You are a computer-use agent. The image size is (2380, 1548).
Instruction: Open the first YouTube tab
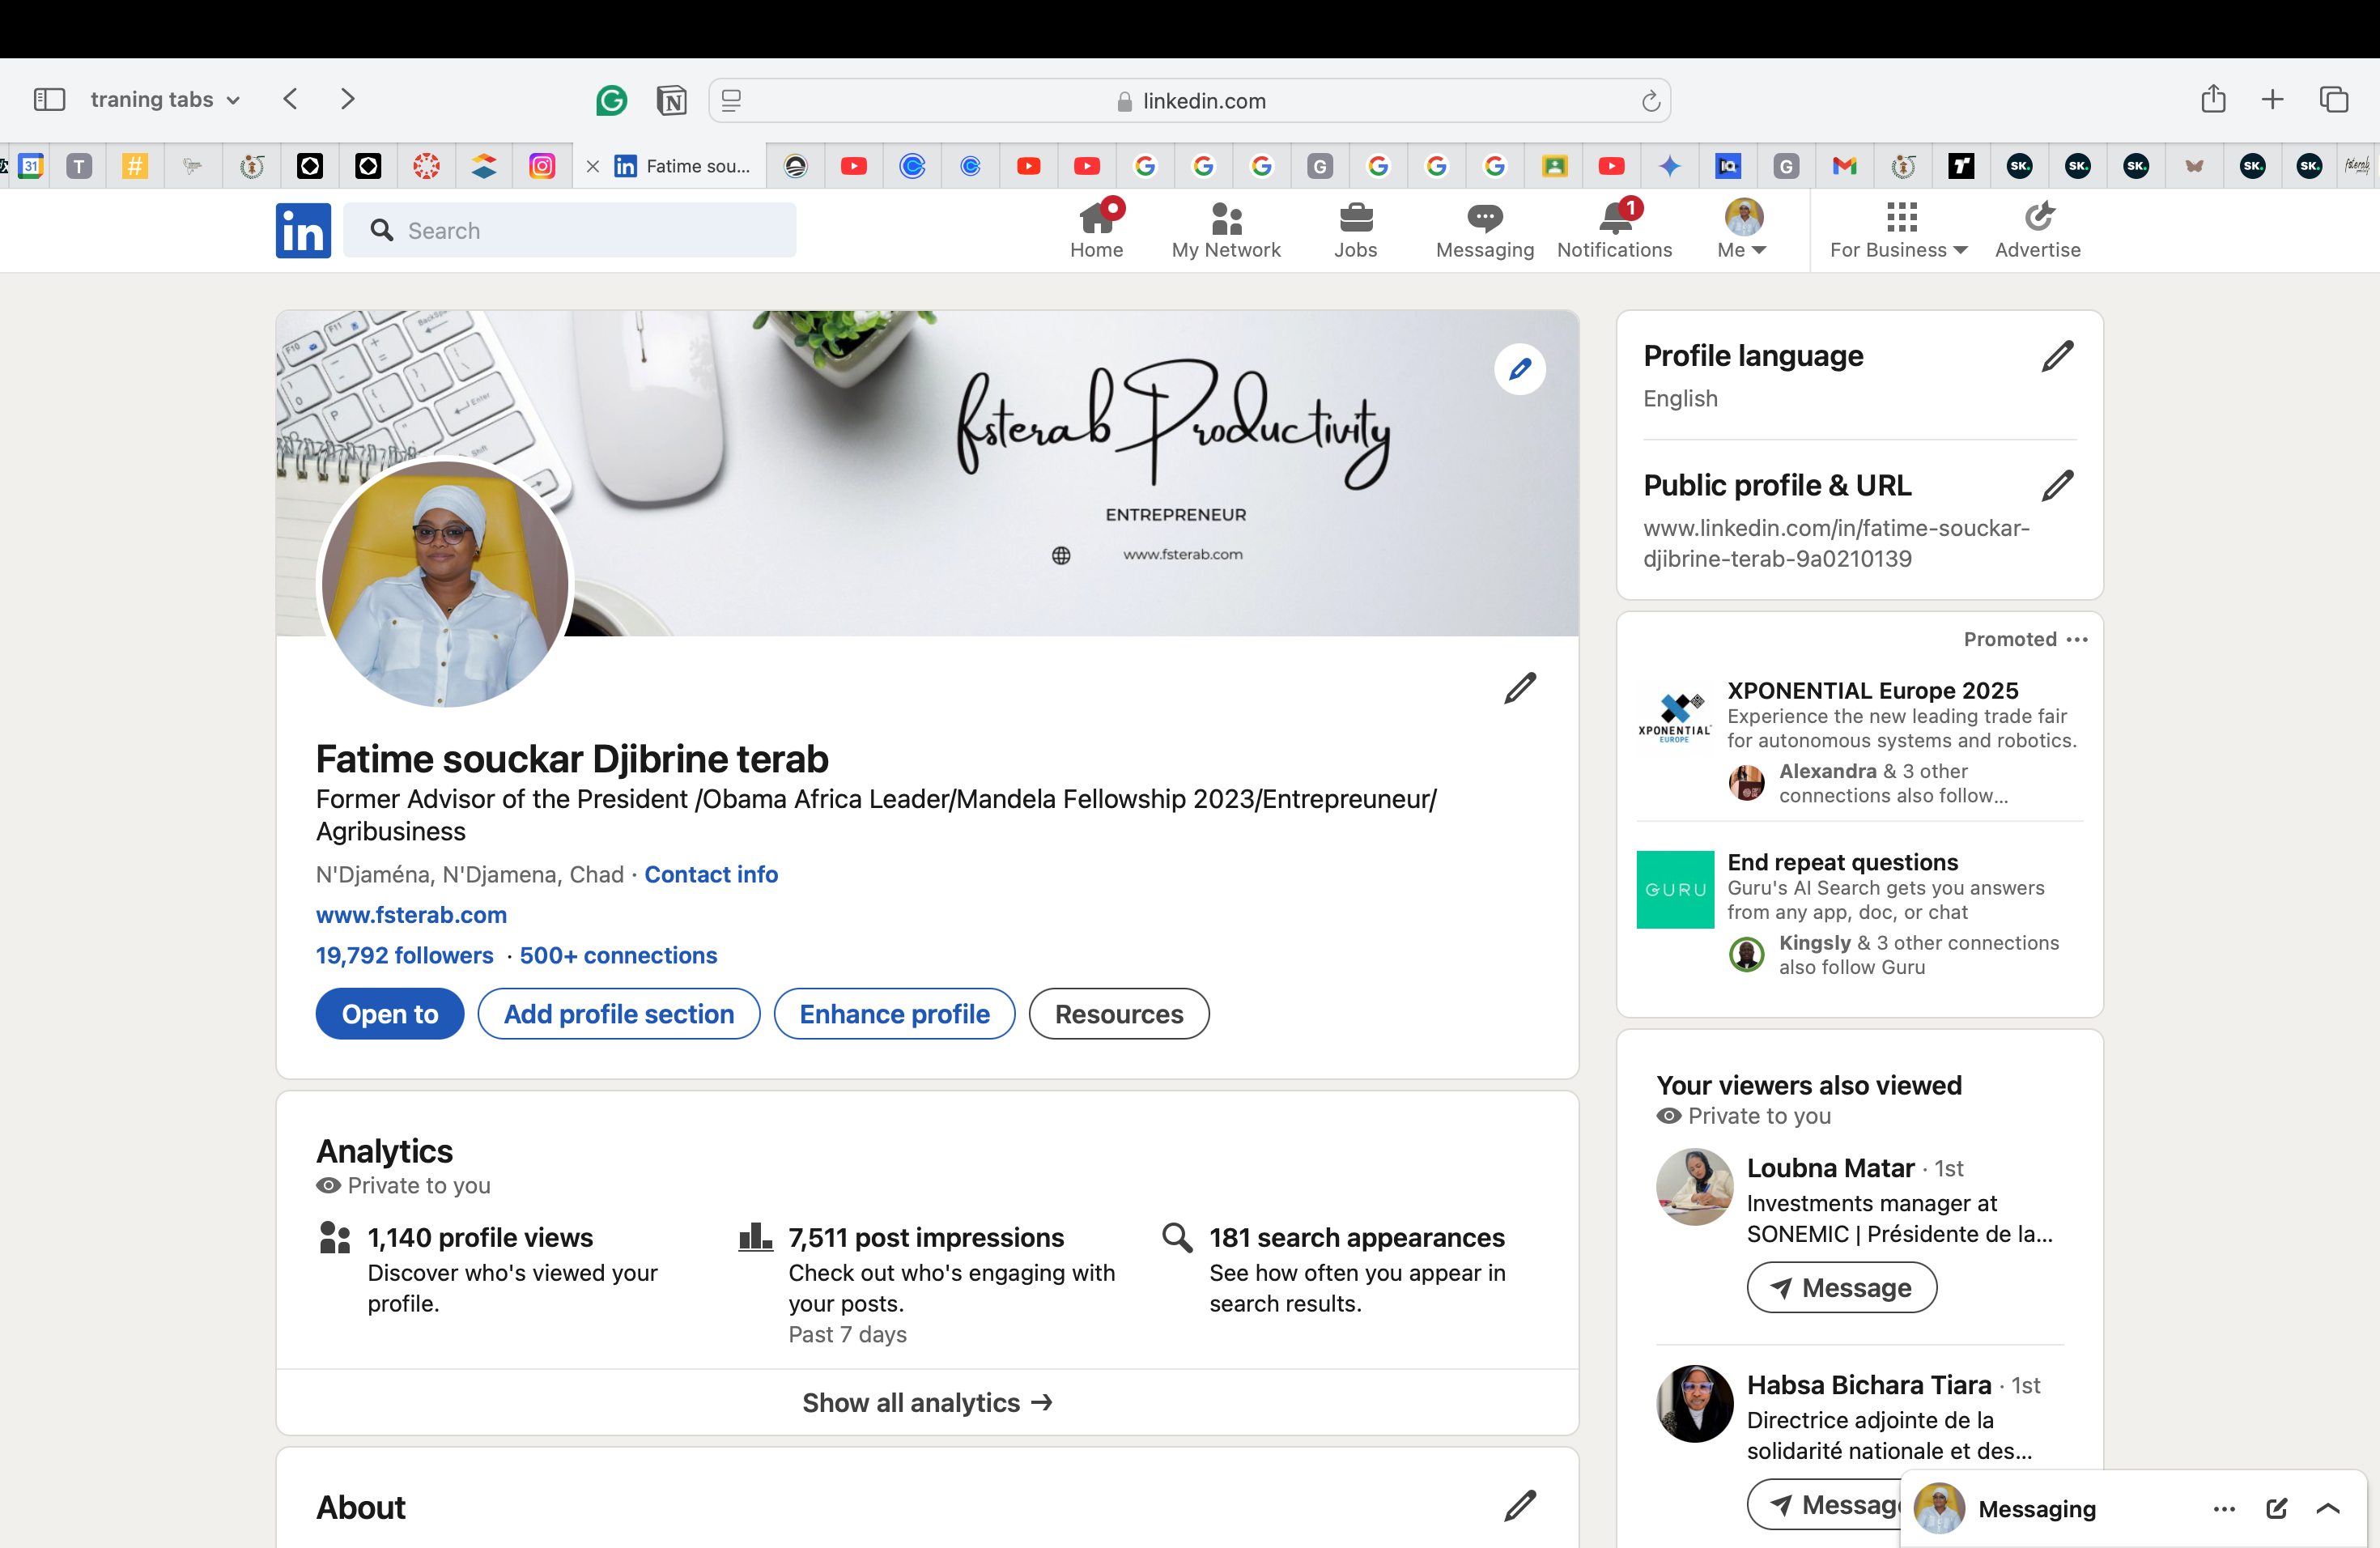click(x=853, y=166)
